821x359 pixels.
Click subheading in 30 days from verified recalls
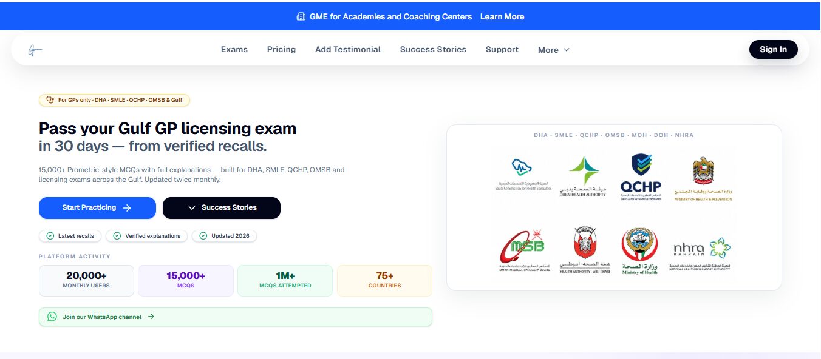click(152, 146)
